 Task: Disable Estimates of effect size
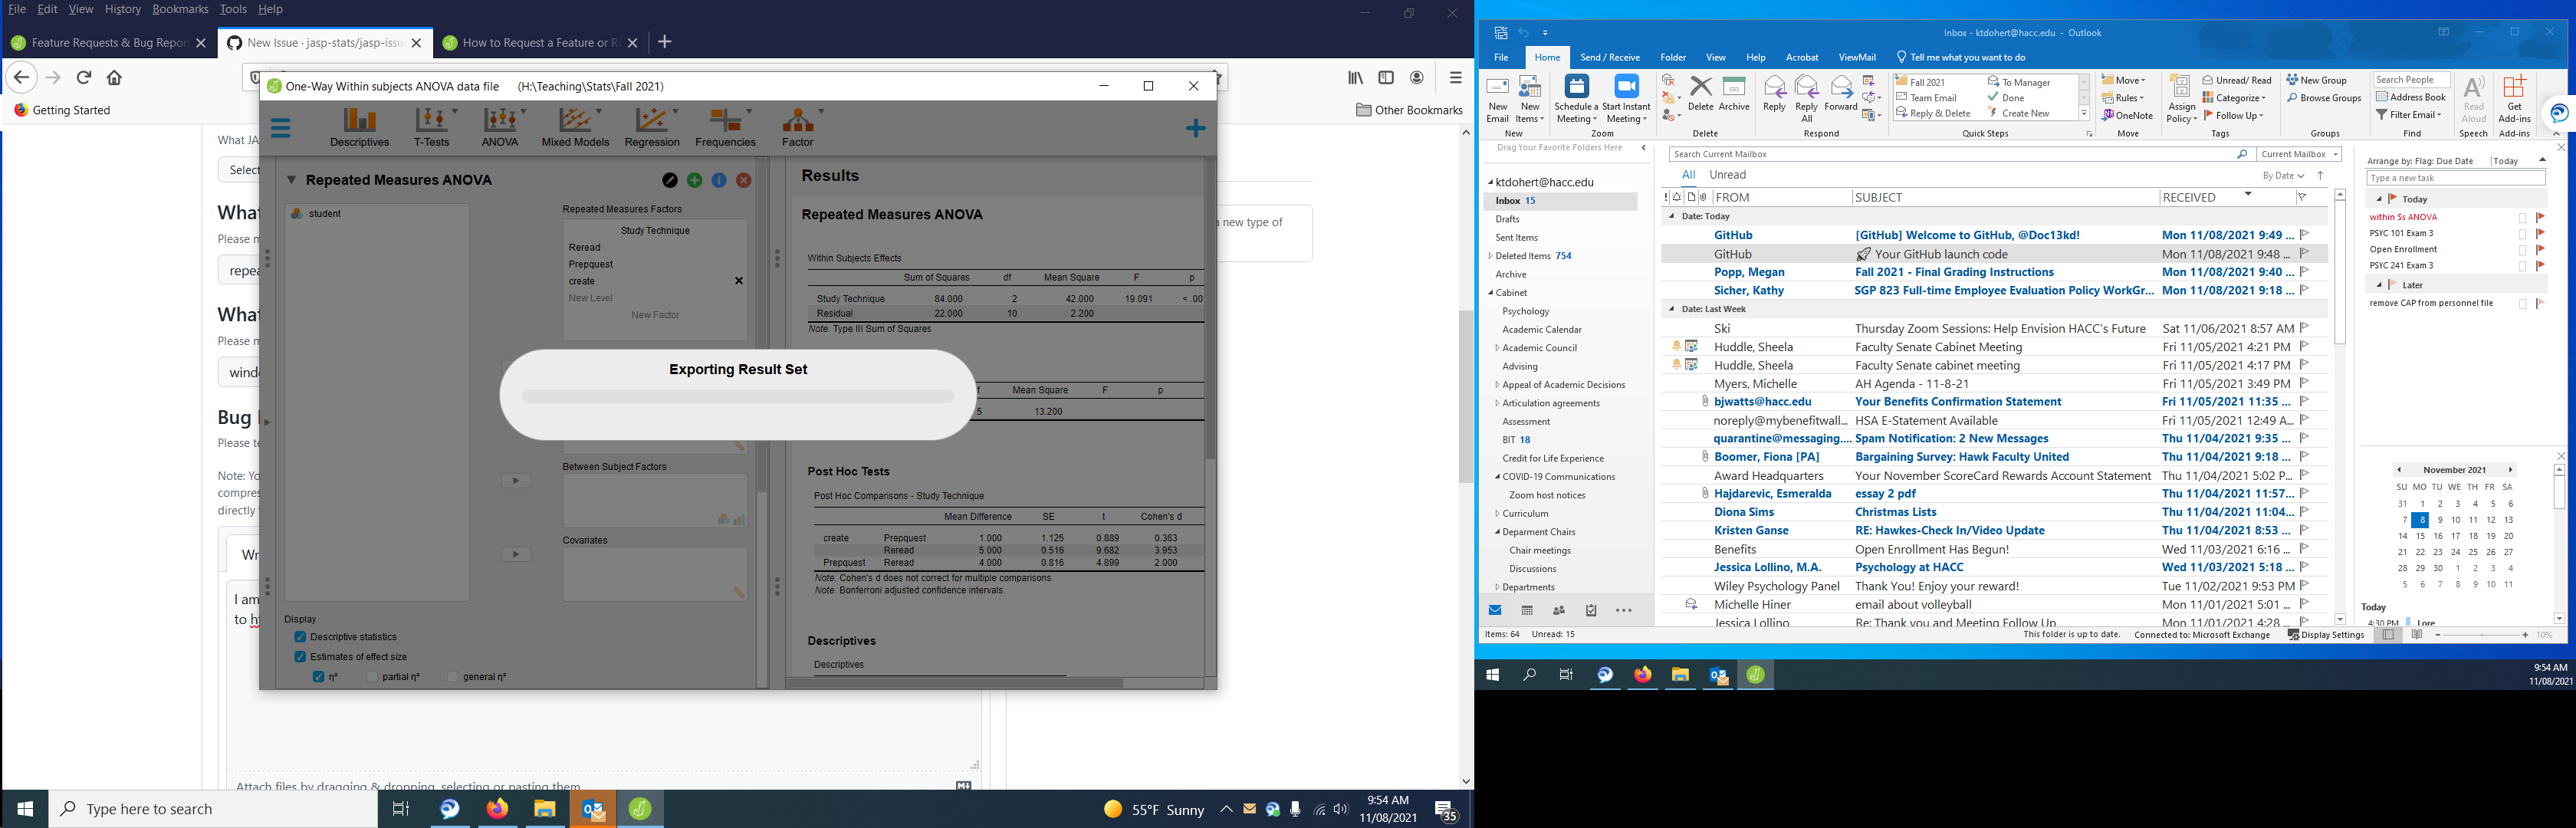300,656
